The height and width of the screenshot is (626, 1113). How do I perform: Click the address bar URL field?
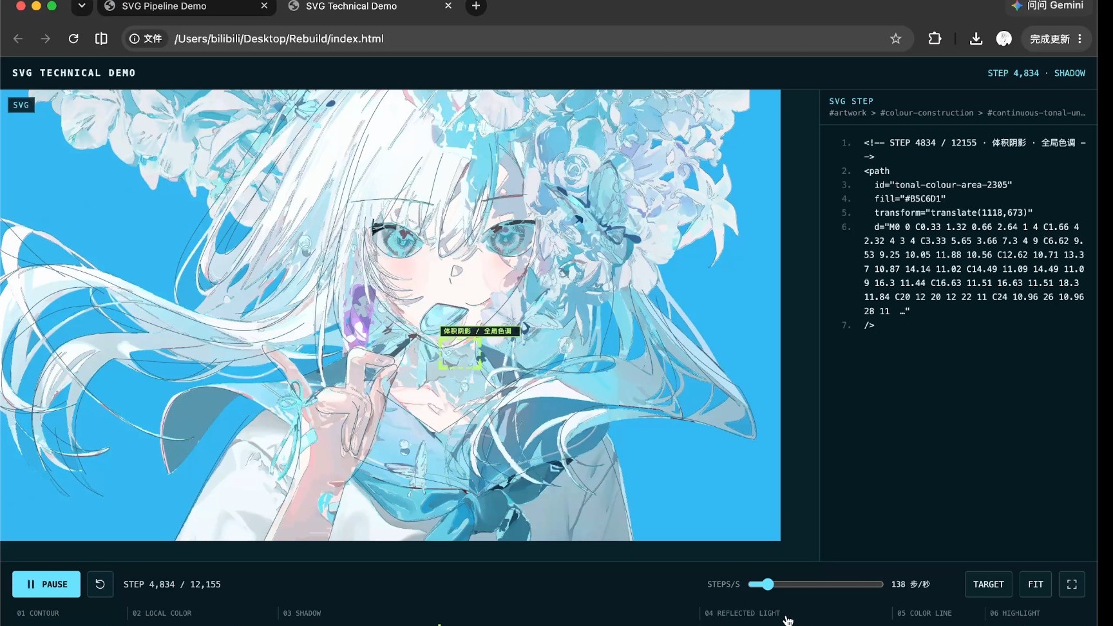[x=517, y=39]
